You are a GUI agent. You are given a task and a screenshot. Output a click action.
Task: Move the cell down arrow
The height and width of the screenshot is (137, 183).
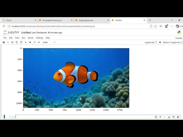[x=165, y=117]
